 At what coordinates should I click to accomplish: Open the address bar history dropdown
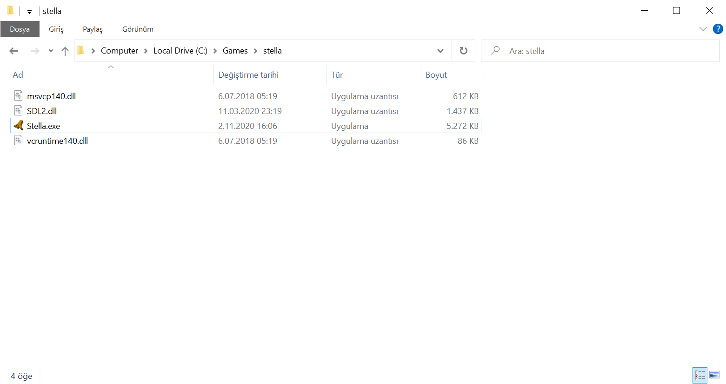[440, 51]
